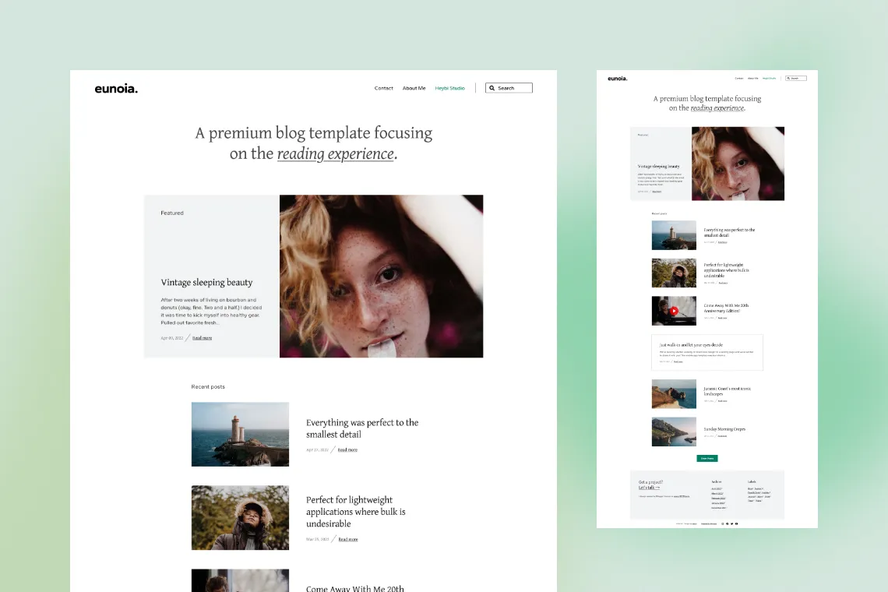This screenshot has height=592, width=888.
Task: Click Read more under Vintage sleeping beauty
Action: pyautogui.click(x=203, y=337)
